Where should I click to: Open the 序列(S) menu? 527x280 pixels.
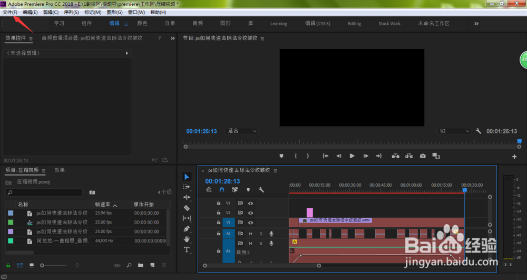71,12
